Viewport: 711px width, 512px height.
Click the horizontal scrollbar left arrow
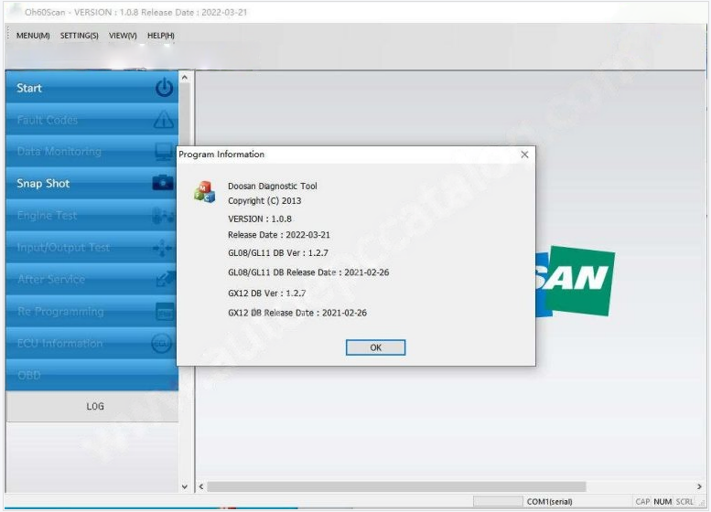click(201, 487)
